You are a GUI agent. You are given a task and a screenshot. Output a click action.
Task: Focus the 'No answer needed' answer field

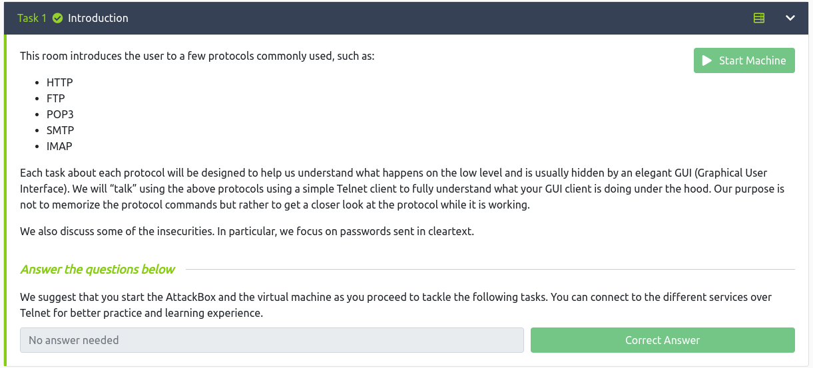[x=272, y=340]
